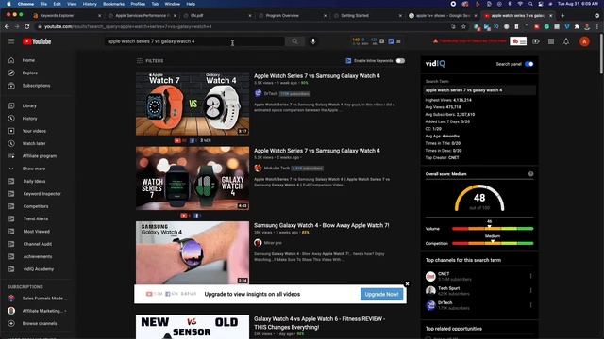
Task: Click the create video camera icon
Action: point(536,41)
